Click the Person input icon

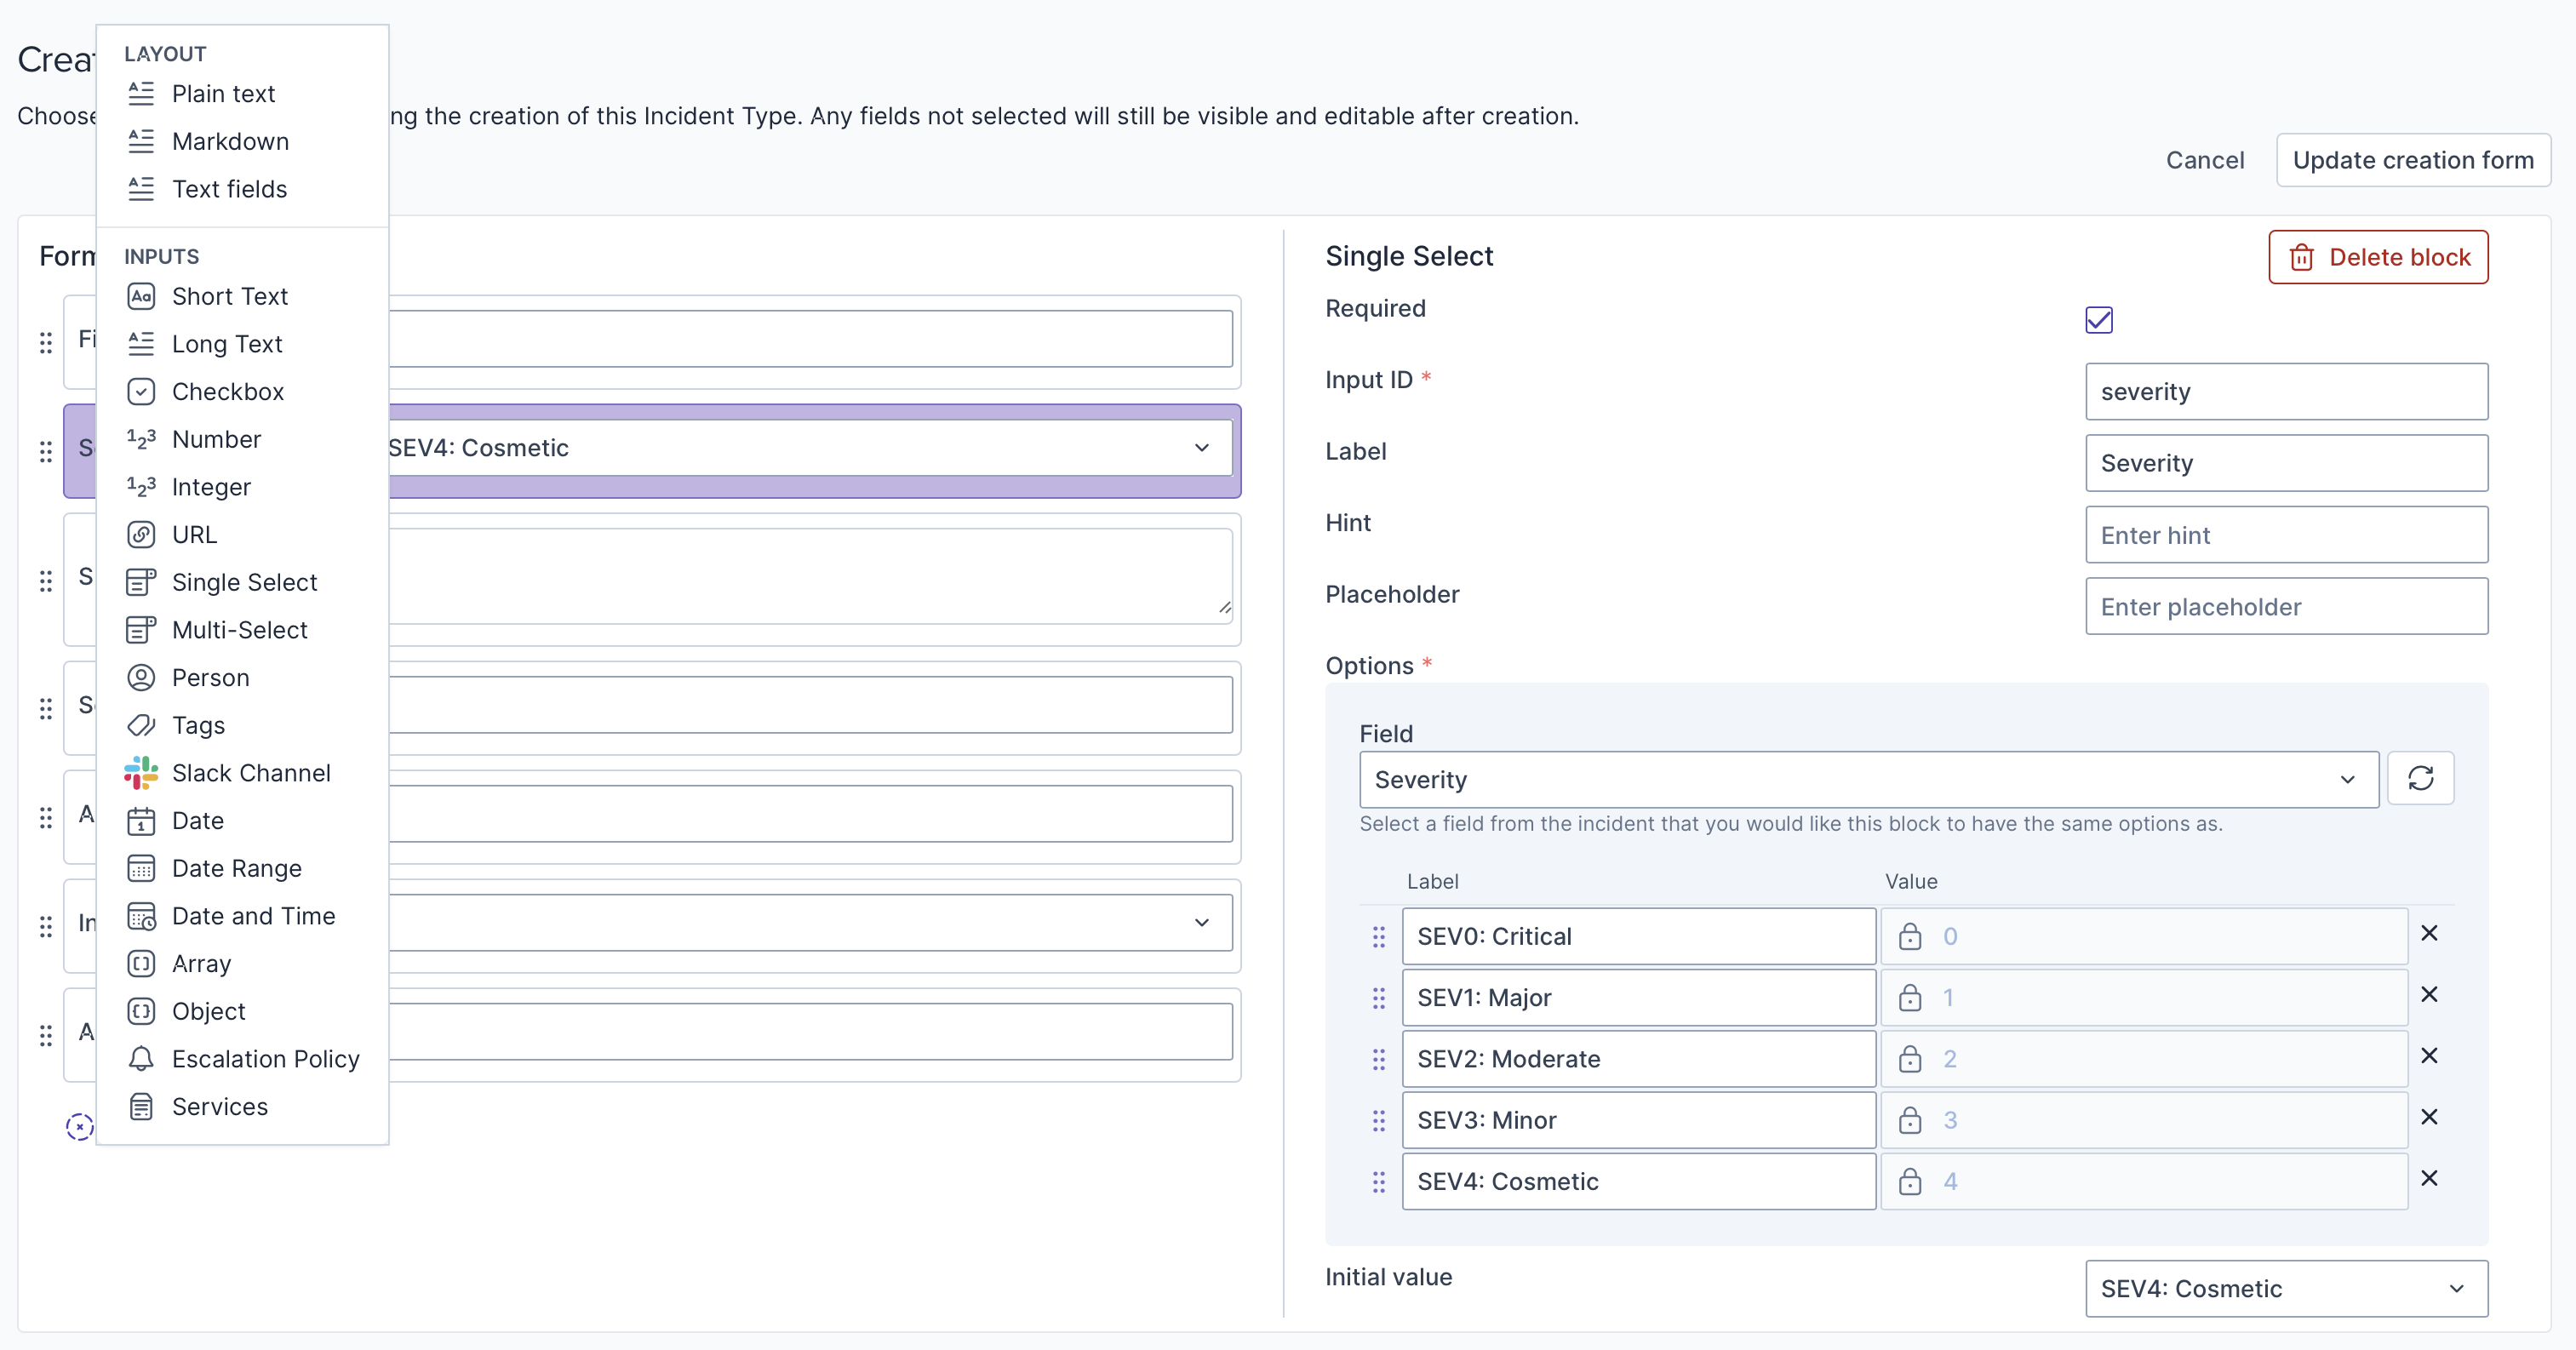(x=141, y=677)
